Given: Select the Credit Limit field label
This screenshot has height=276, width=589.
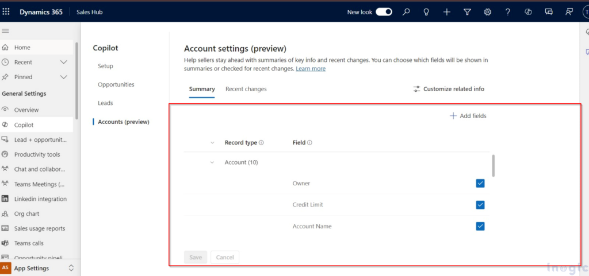Looking at the screenshot, I should (x=308, y=205).
